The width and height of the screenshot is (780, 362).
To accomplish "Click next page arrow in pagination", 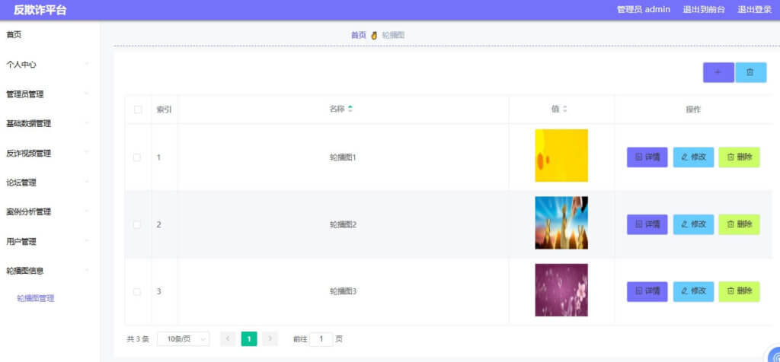I will [270, 338].
